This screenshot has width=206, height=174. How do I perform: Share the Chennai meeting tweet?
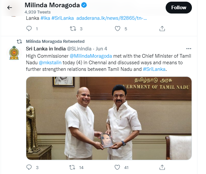[x=162, y=167]
